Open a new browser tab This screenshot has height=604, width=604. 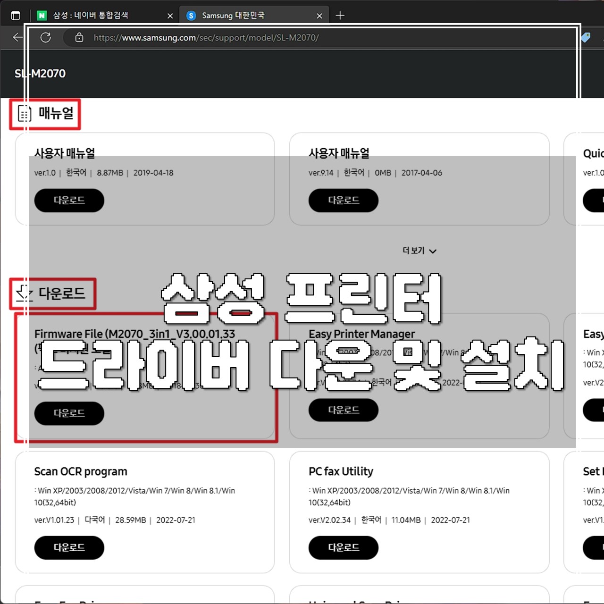[x=340, y=16]
